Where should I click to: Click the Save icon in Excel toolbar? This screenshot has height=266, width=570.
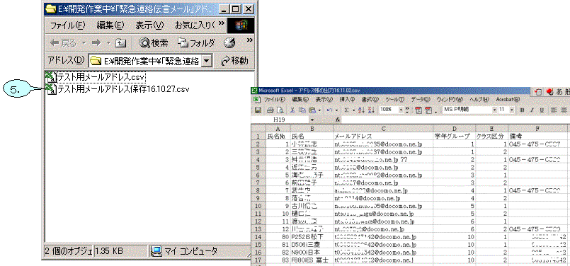(258, 110)
